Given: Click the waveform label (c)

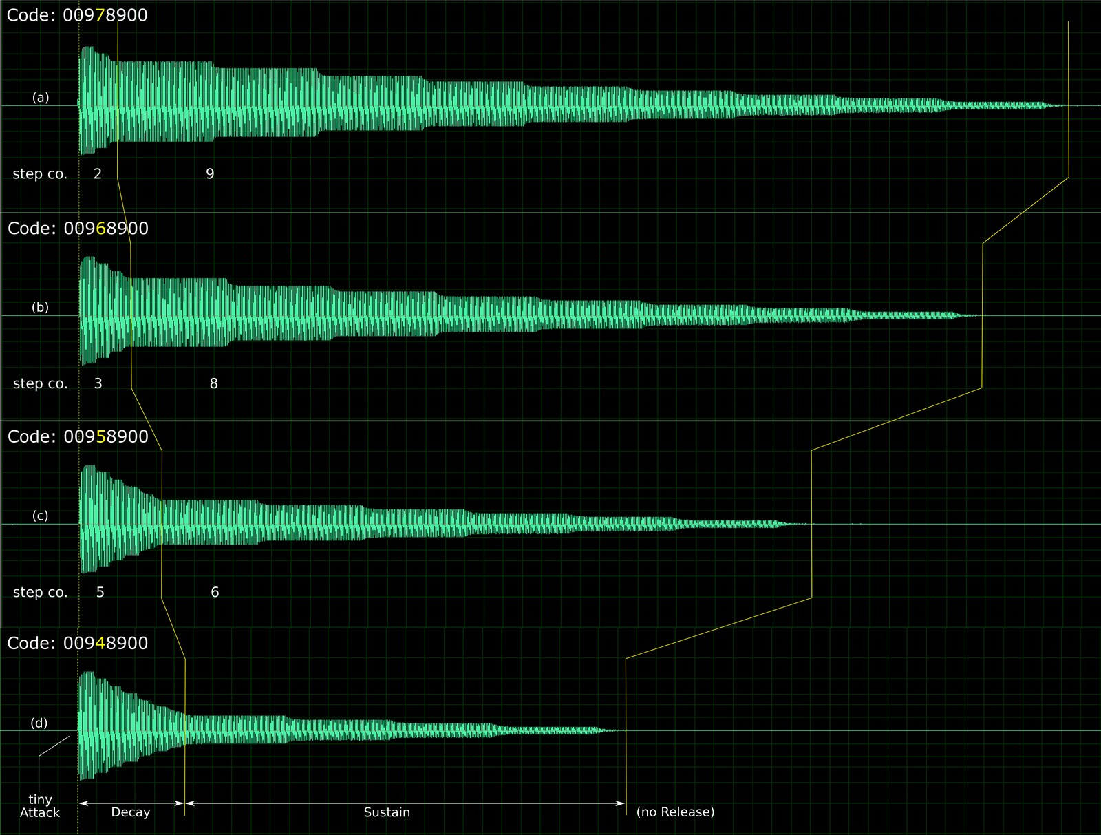Looking at the screenshot, I should point(41,516).
